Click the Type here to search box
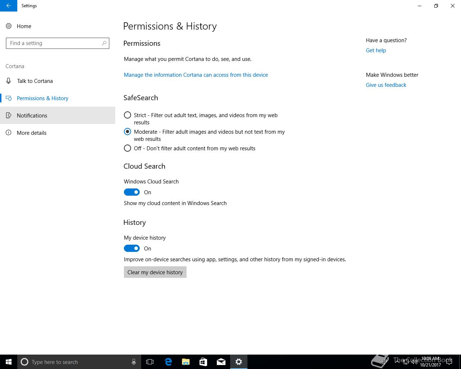The height and width of the screenshot is (369, 461). tap(79, 362)
